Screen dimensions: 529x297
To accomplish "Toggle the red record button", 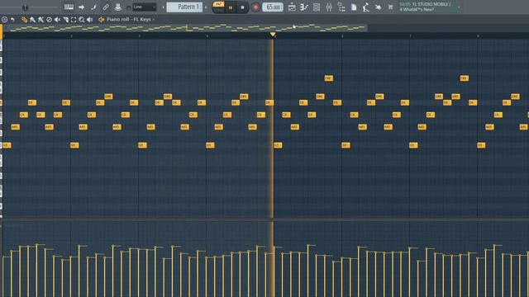I will (255, 7).
